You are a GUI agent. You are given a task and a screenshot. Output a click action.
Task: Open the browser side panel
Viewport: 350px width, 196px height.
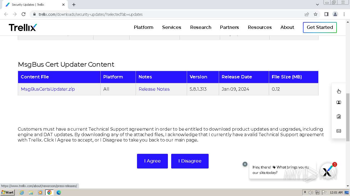tap(326, 14)
